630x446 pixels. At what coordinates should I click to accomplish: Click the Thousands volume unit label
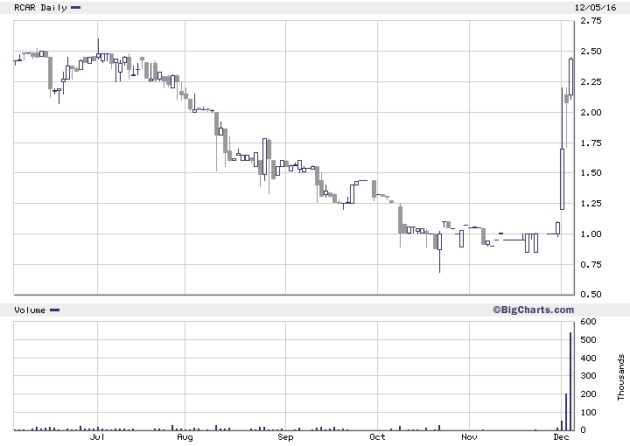click(x=621, y=377)
